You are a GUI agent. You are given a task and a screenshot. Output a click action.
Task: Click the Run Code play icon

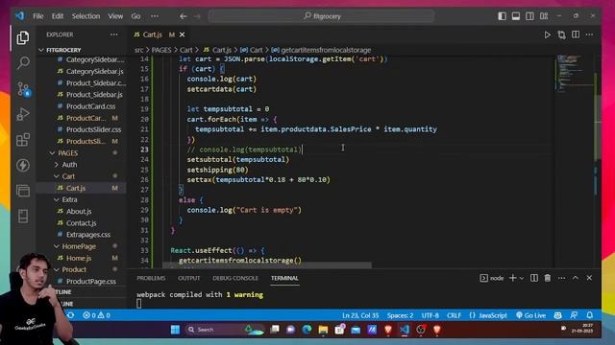[547, 34]
